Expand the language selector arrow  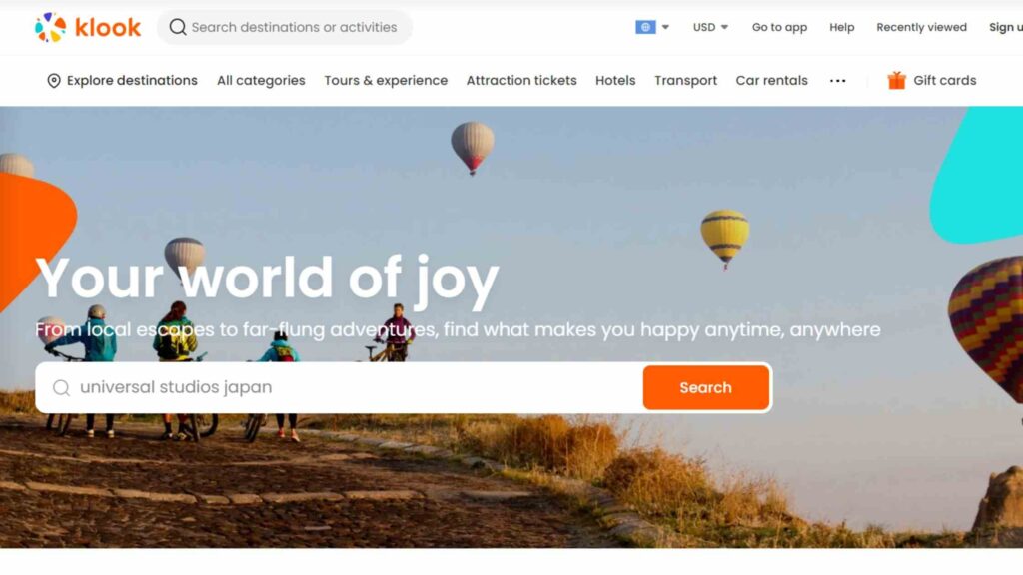point(665,27)
